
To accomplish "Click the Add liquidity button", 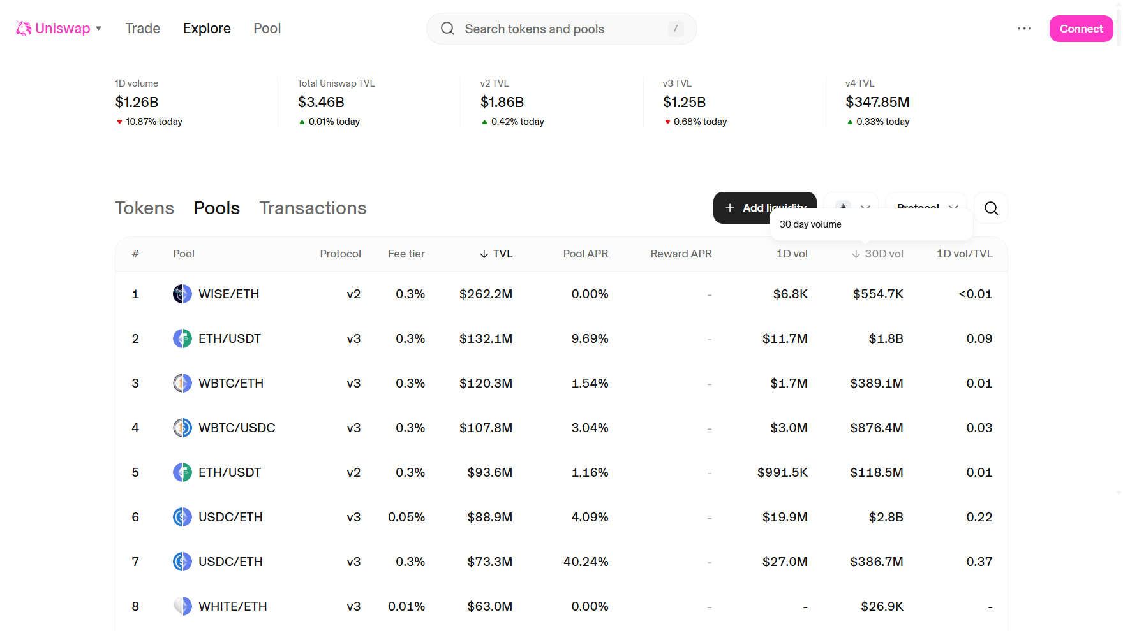I will [x=765, y=208].
